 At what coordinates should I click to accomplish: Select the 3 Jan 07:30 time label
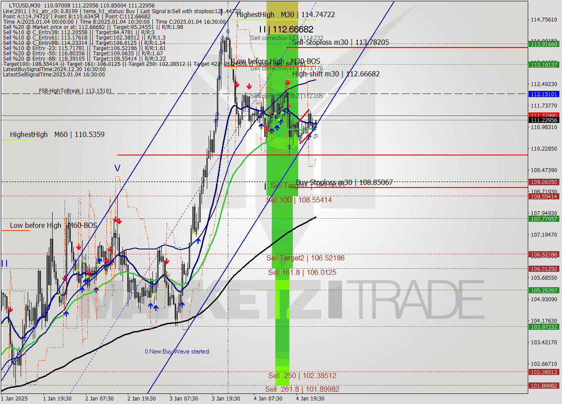tap(184, 399)
